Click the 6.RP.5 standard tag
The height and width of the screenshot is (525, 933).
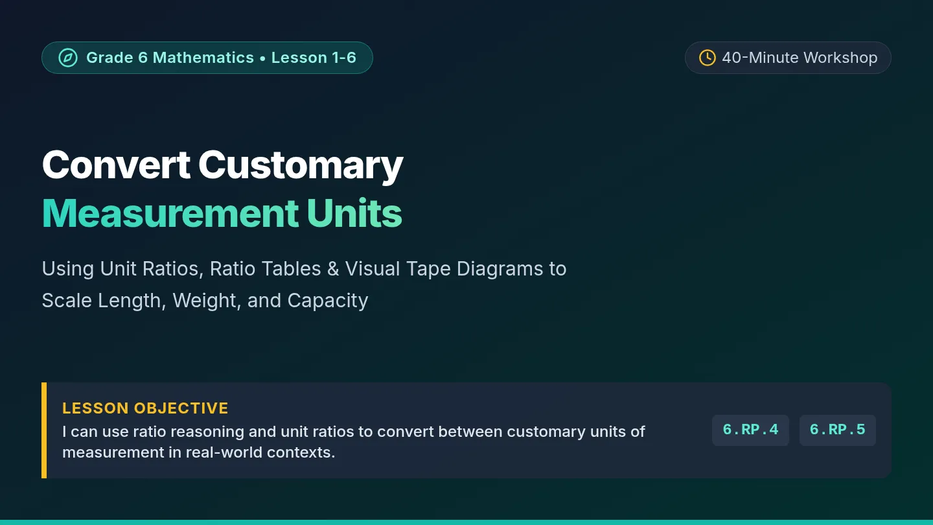click(x=838, y=430)
